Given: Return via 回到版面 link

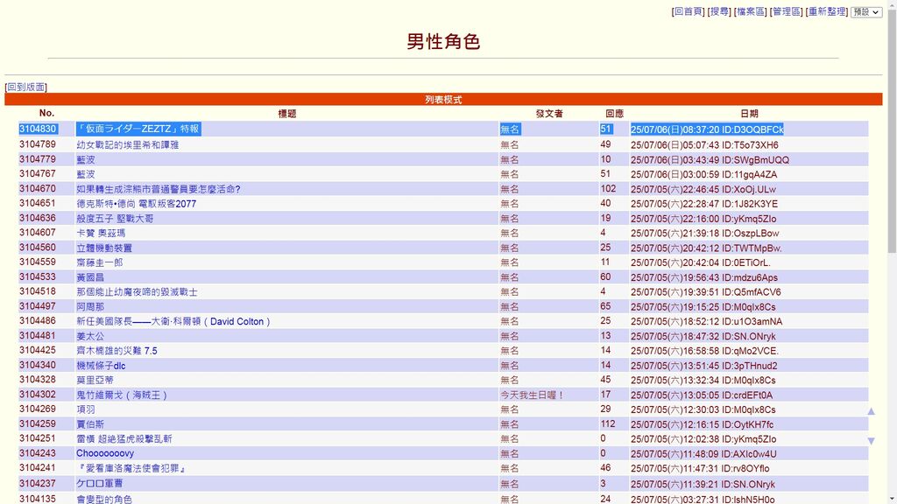Looking at the screenshot, I should tap(25, 87).
